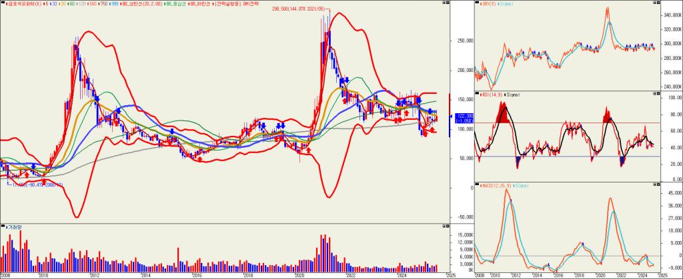Maximize the volume panel
The width and height of the screenshot is (683, 279).
(444, 226)
